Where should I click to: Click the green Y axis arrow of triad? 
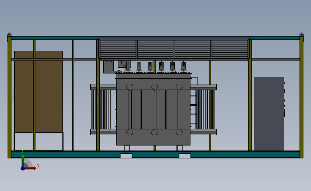click(23, 160)
